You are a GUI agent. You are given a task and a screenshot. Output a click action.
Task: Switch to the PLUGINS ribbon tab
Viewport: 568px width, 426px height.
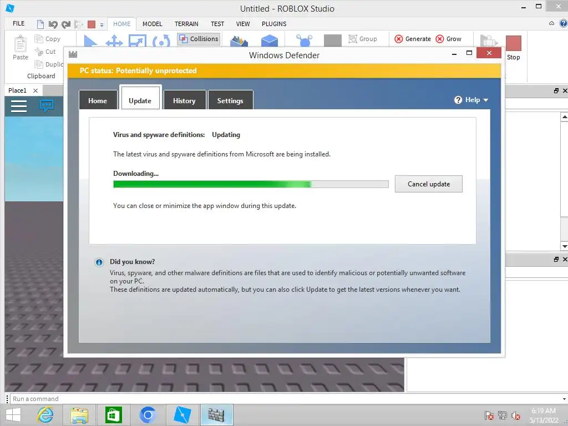coord(274,24)
